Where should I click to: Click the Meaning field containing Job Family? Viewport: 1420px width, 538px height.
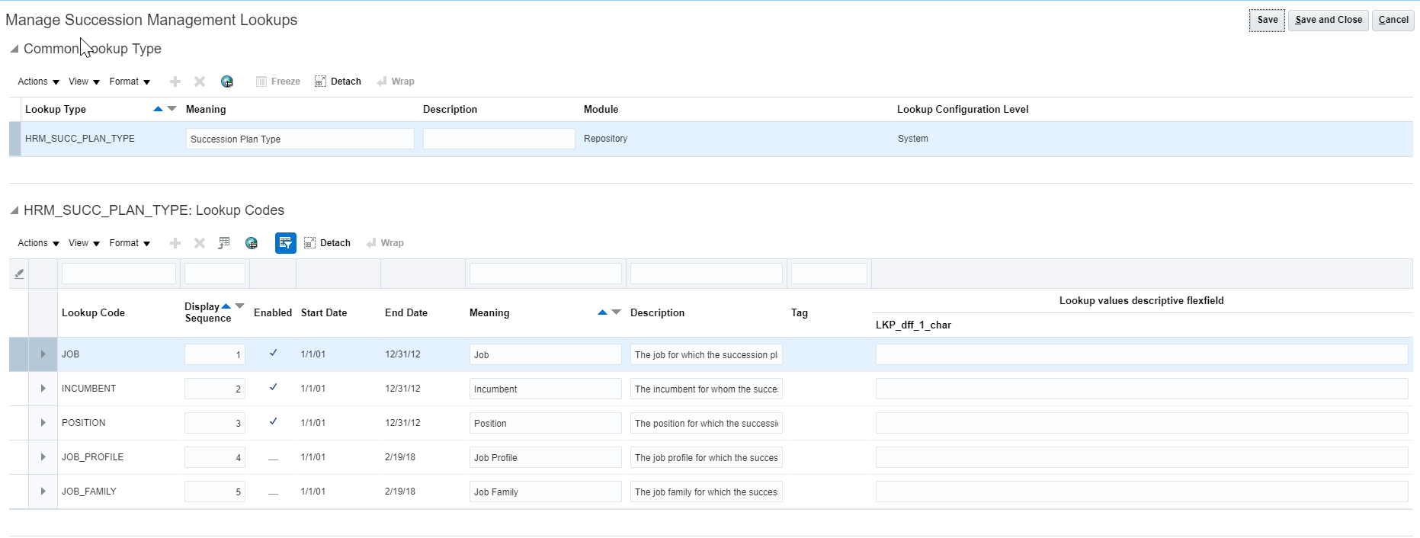546,492
